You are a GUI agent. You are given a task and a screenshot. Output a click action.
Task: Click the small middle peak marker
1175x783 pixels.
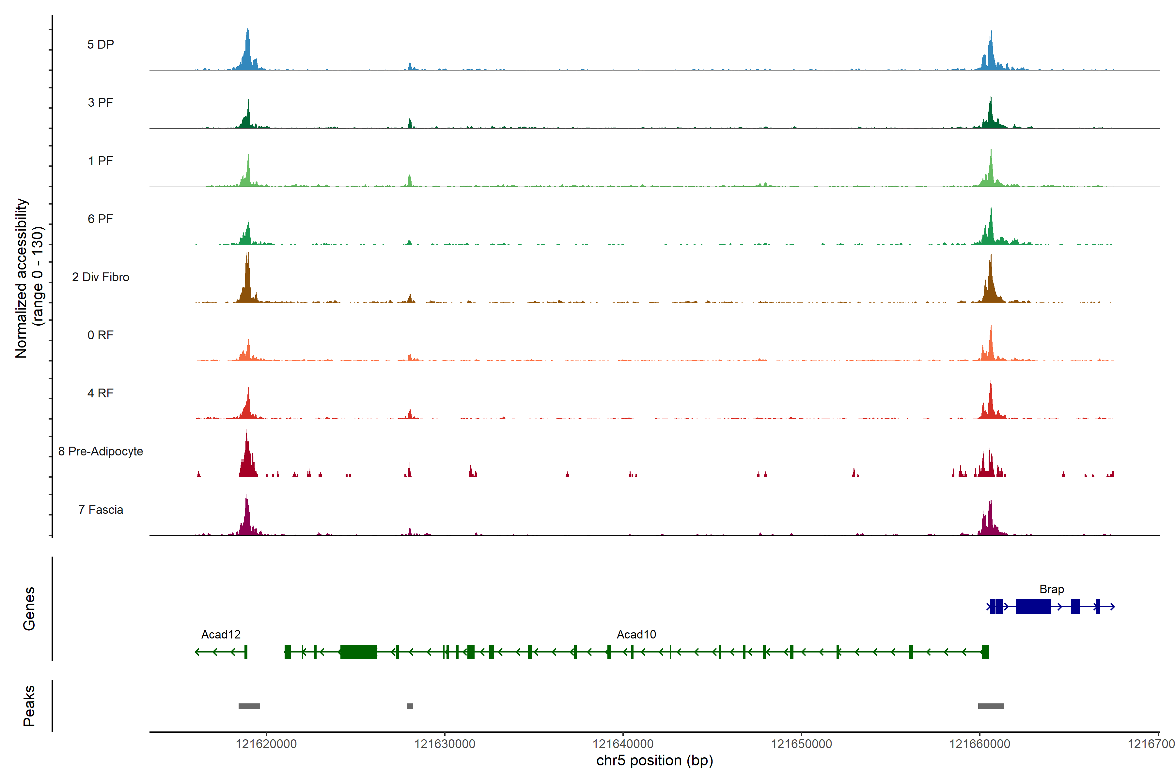point(410,706)
